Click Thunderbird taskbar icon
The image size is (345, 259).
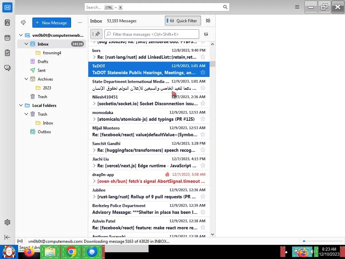(92, 252)
